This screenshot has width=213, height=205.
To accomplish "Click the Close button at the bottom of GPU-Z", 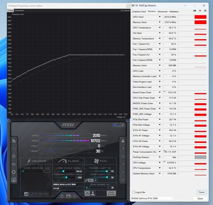I will (200, 198).
